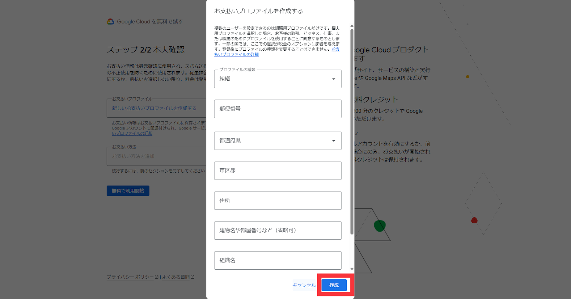Click the 組織名 input field
The image size is (571, 299).
(x=278, y=260)
